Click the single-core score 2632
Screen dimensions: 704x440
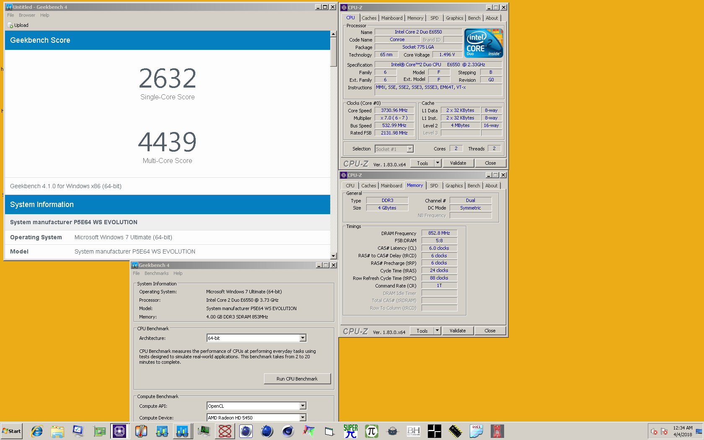point(168,78)
